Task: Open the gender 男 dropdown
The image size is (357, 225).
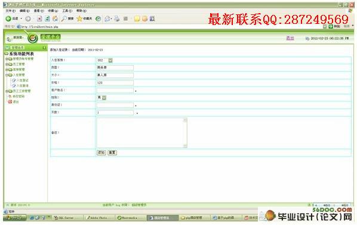Action: [104, 98]
